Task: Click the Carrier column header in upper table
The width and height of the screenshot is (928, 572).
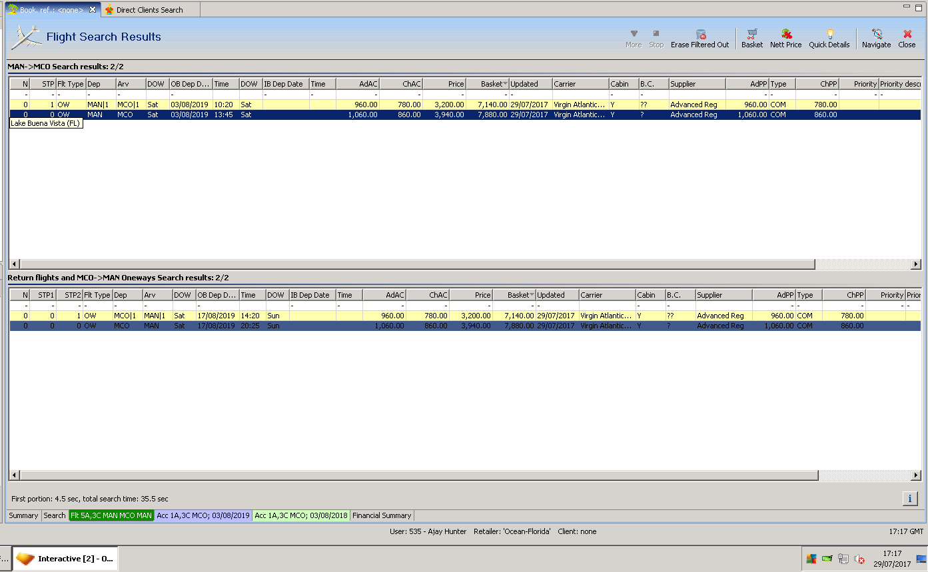Action: [580, 84]
